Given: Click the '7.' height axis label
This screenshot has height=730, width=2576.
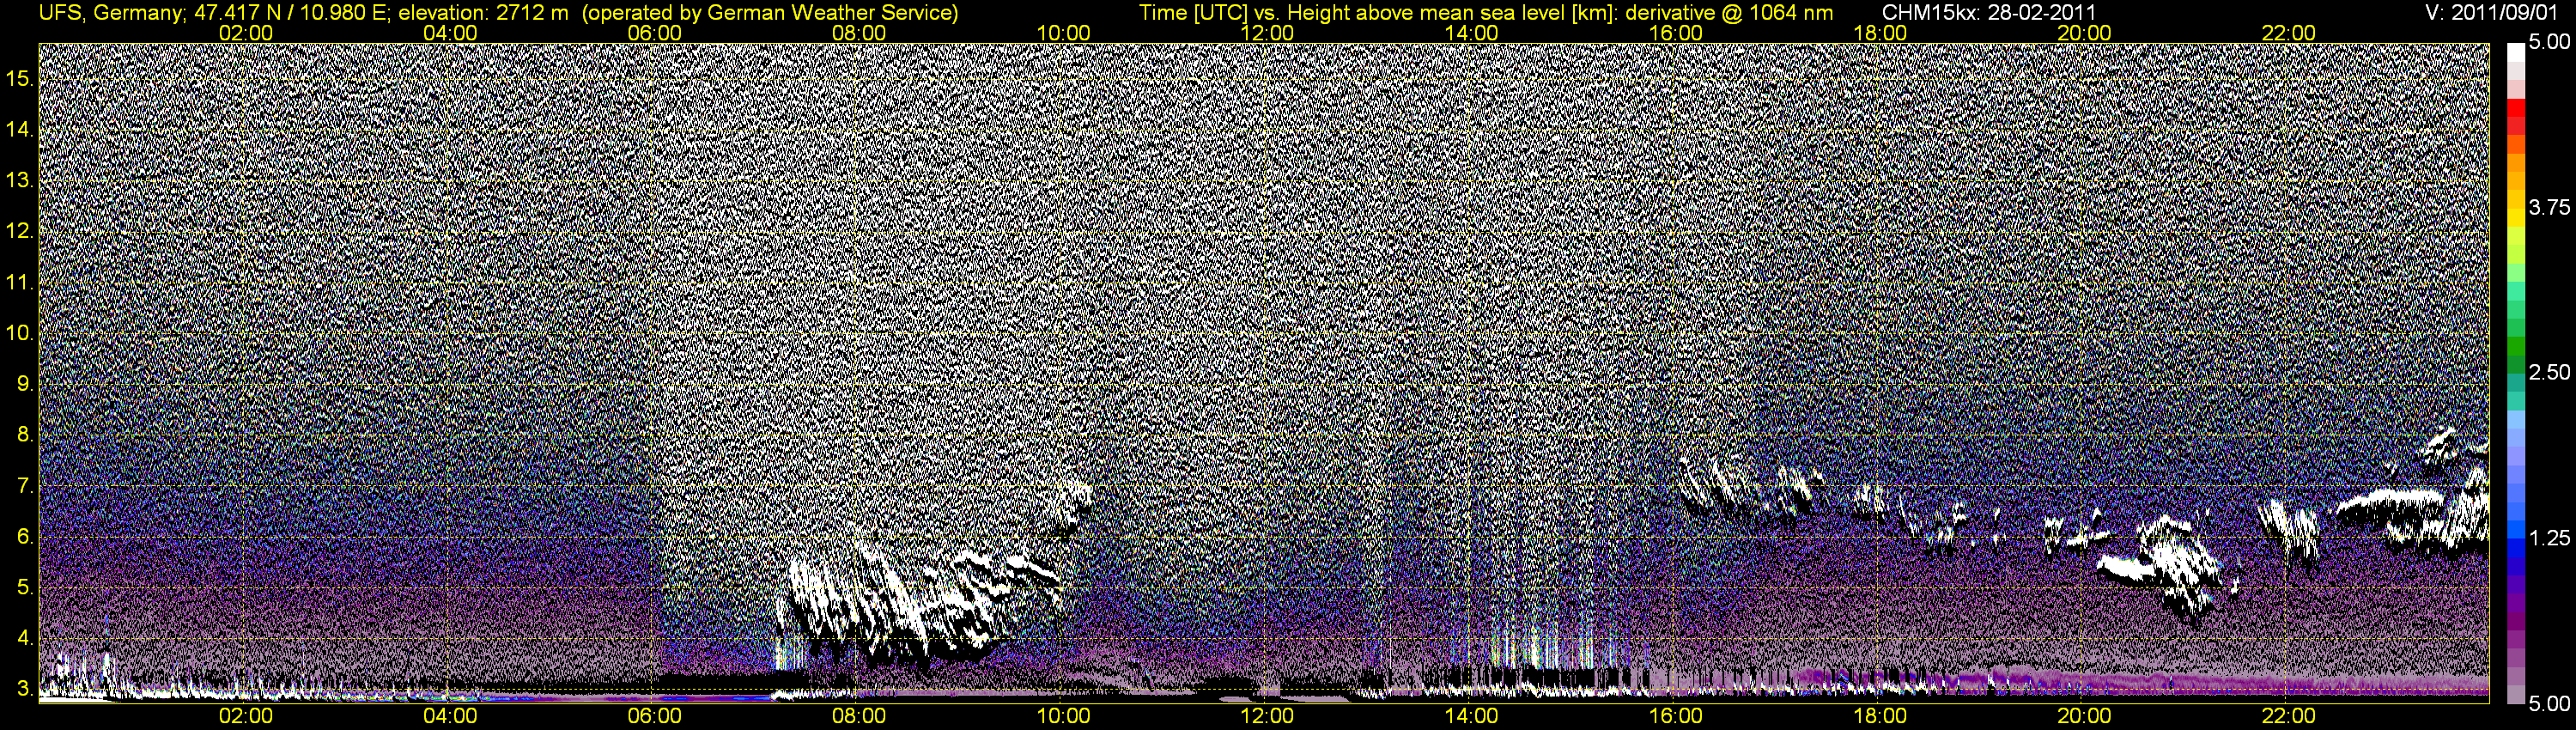Looking at the screenshot, I should (x=25, y=486).
